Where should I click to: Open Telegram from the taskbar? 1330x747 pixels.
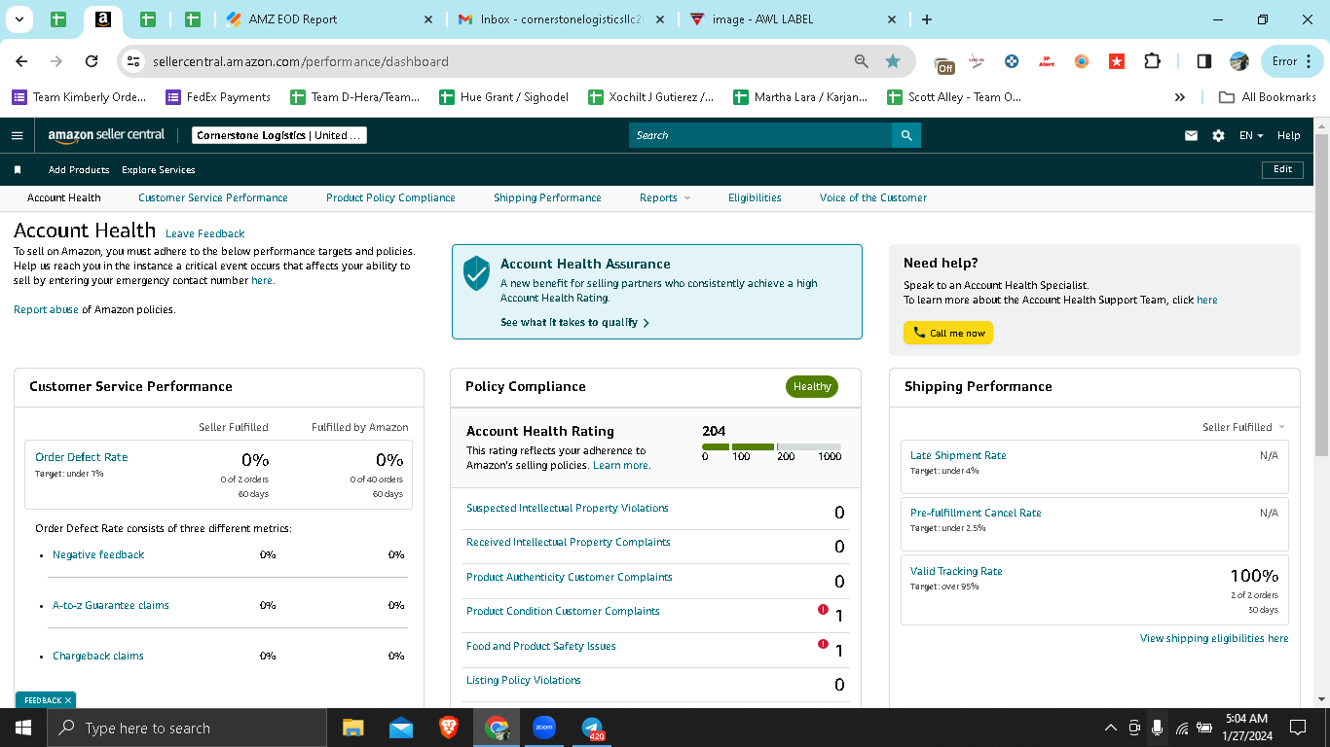pyautogui.click(x=592, y=728)
